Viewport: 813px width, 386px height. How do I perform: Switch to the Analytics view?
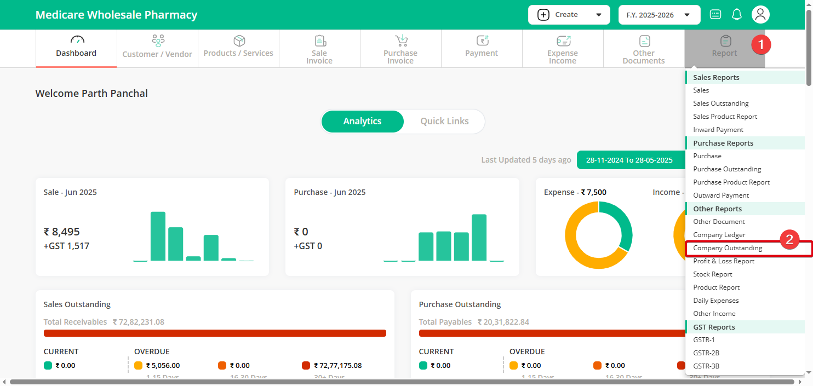362,122
